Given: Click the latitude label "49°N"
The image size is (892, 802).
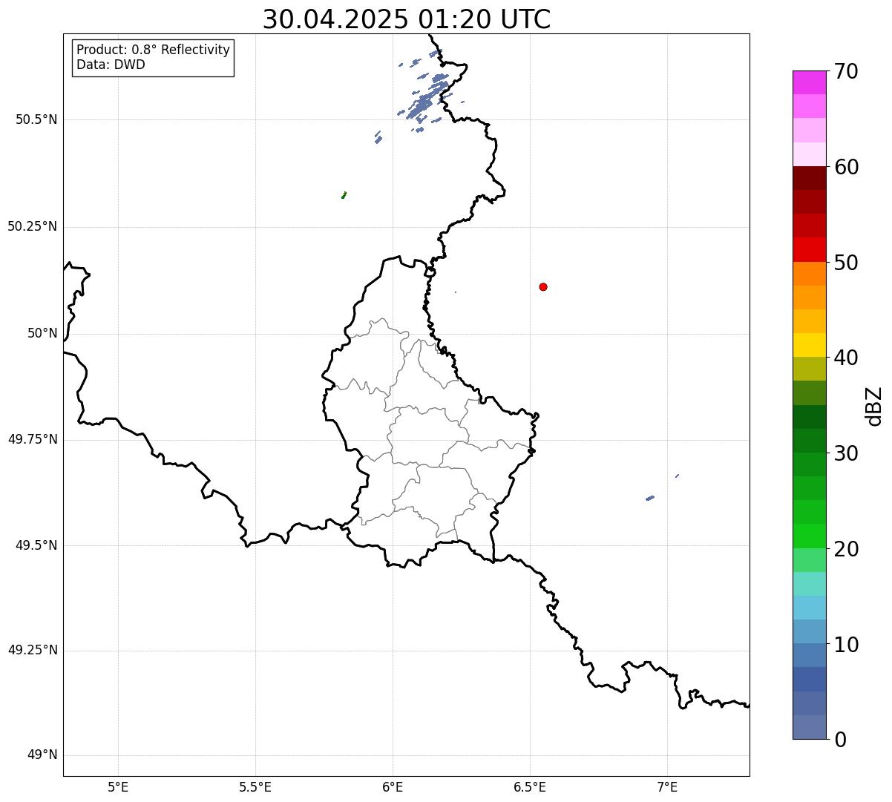Looking at the screenshot, I should point(42,755).
